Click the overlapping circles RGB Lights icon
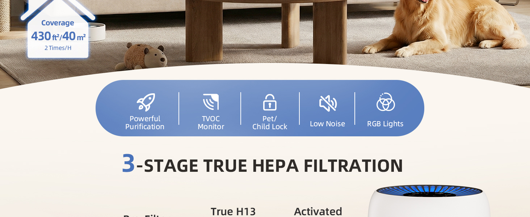This screenshot has height=217, width=530. click(386, 102)
